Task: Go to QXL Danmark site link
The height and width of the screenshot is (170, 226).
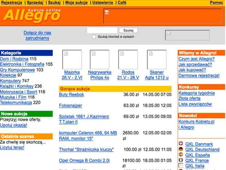Action: (x=199, y=144)
